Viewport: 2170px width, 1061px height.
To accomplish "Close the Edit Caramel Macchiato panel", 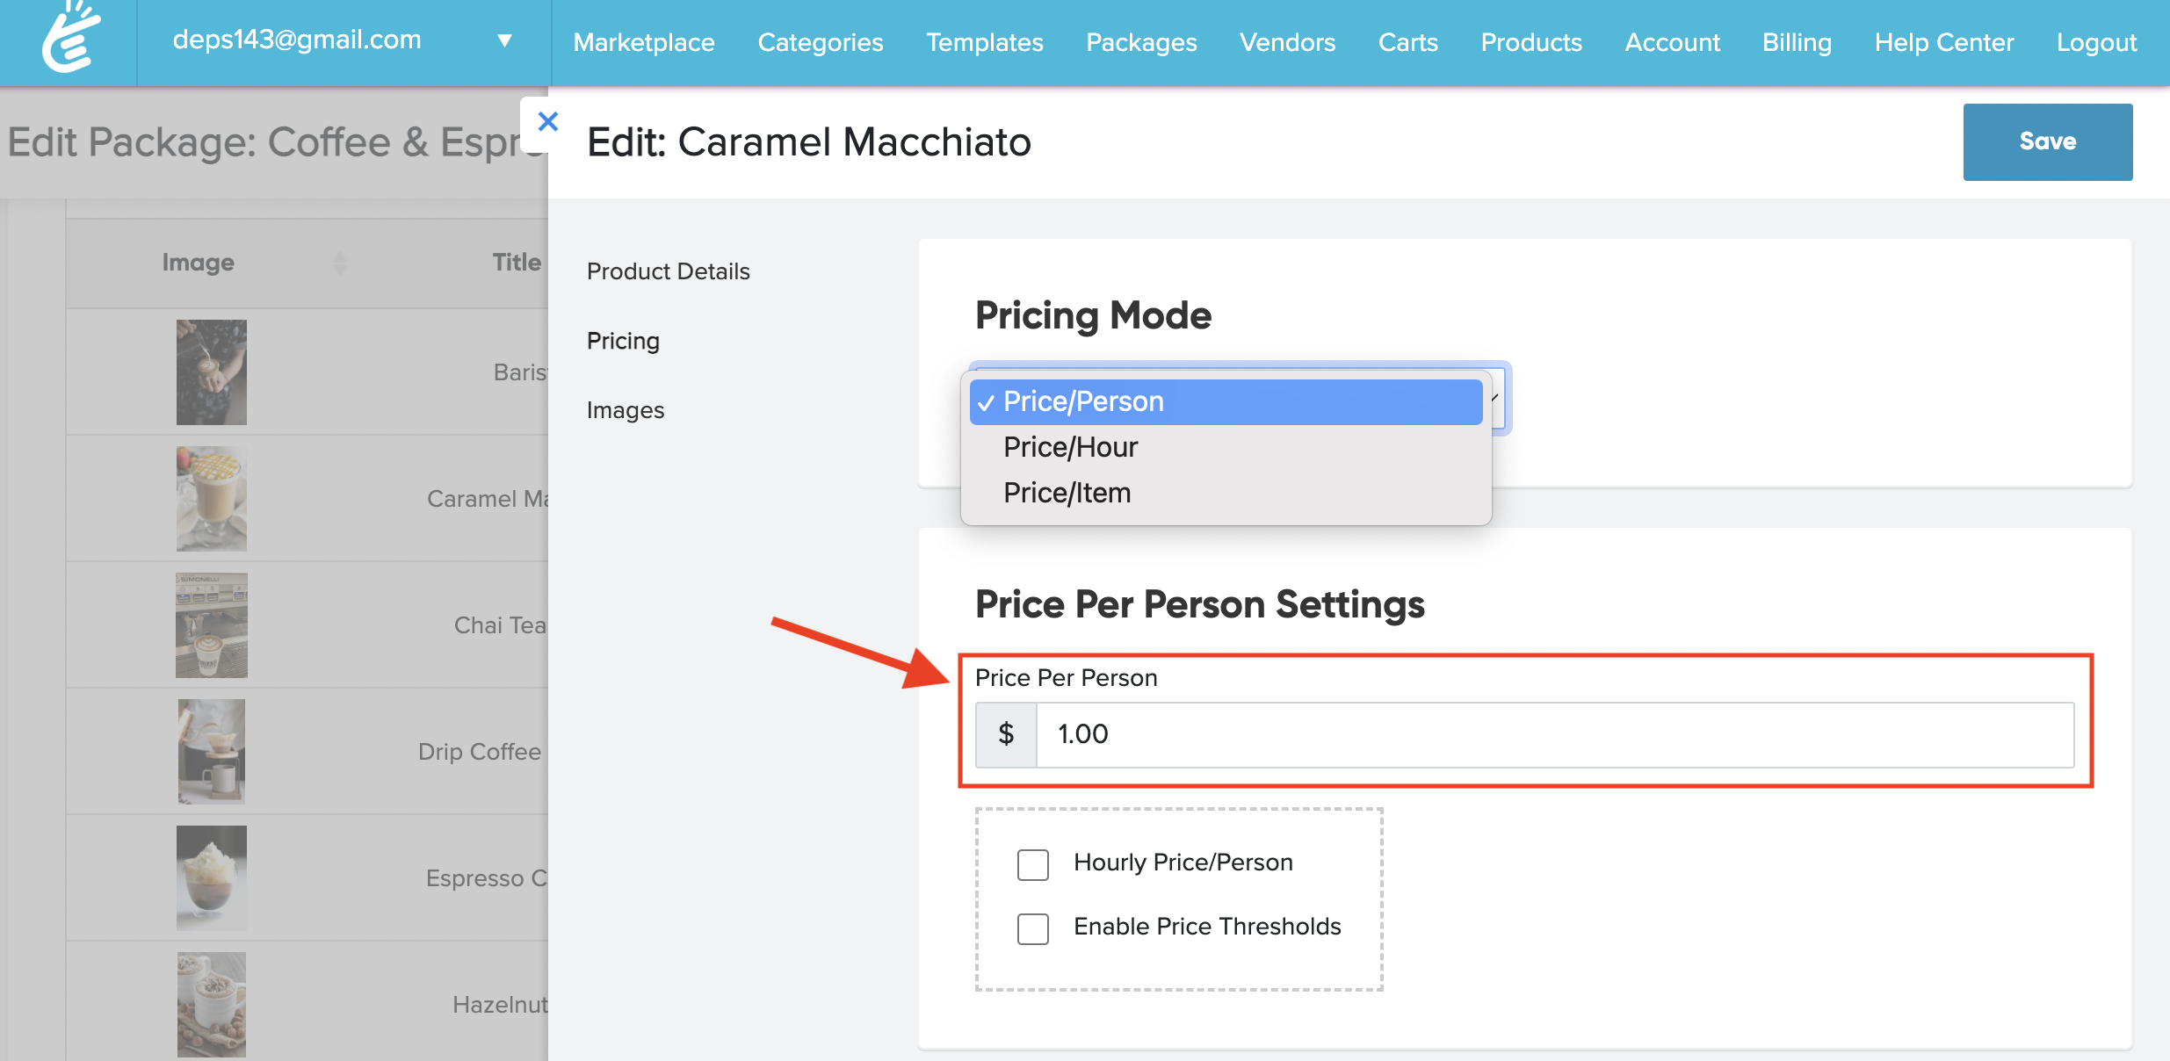I will coord(548,121).
